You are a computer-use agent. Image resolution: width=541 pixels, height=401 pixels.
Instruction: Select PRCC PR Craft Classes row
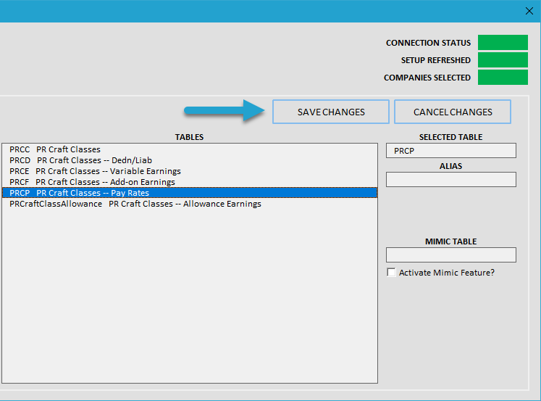190,149
